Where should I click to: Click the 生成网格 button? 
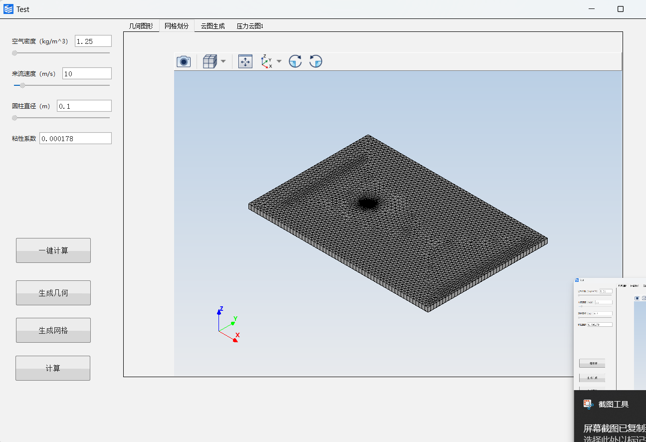click(53, 330)
